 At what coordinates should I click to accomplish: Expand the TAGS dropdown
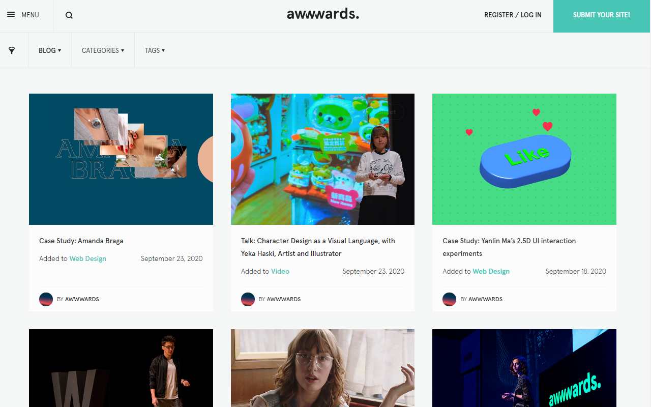[x=155, y=50]
